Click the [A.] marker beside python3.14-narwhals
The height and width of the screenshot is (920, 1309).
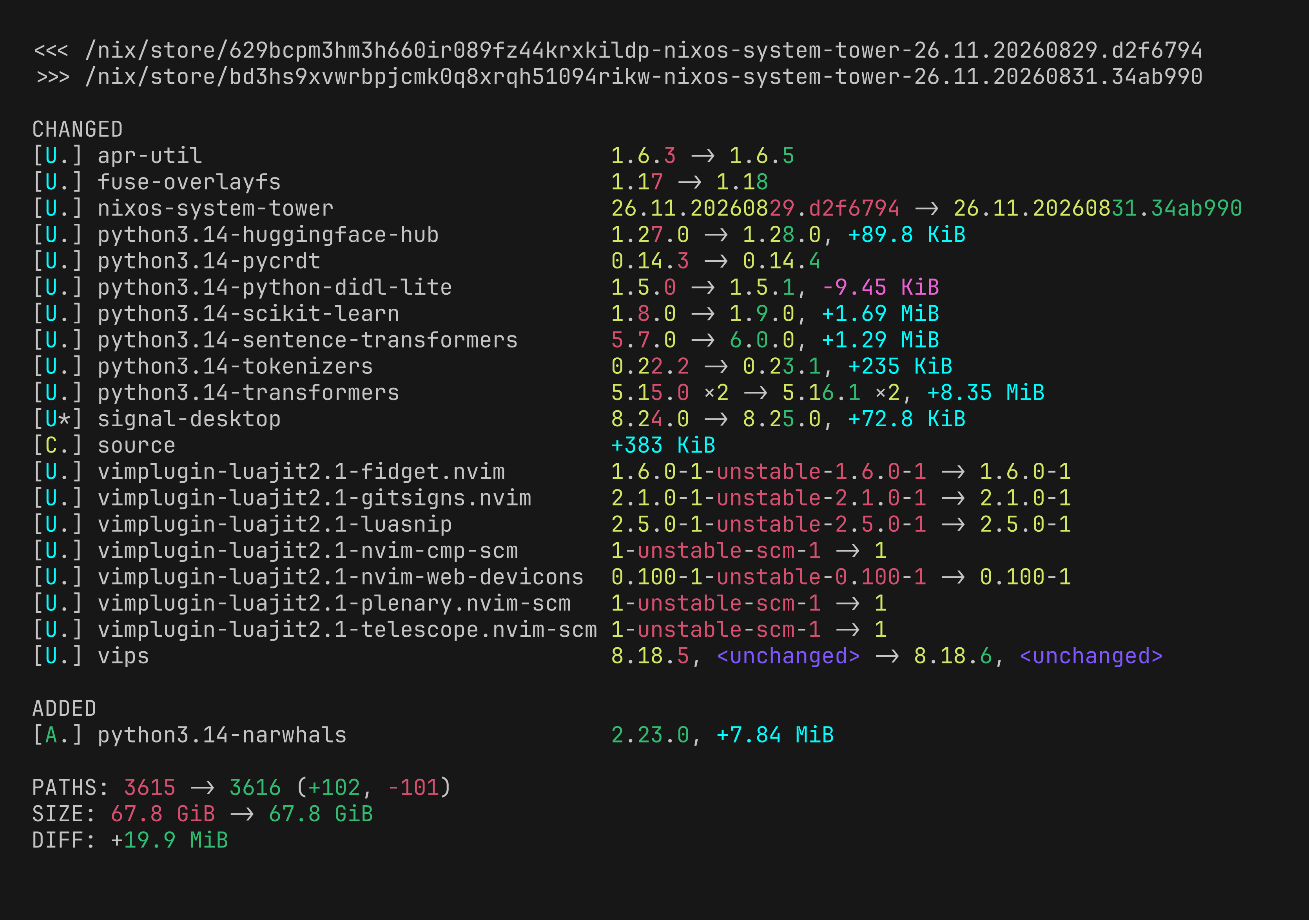click(x=58, y=735)
